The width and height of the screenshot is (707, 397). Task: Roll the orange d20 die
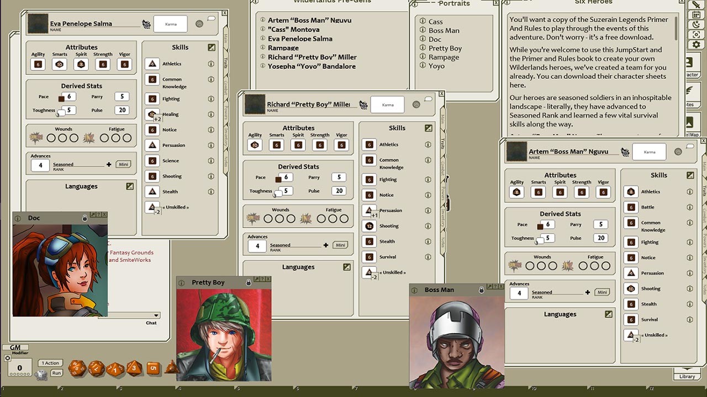pos(77,368)
